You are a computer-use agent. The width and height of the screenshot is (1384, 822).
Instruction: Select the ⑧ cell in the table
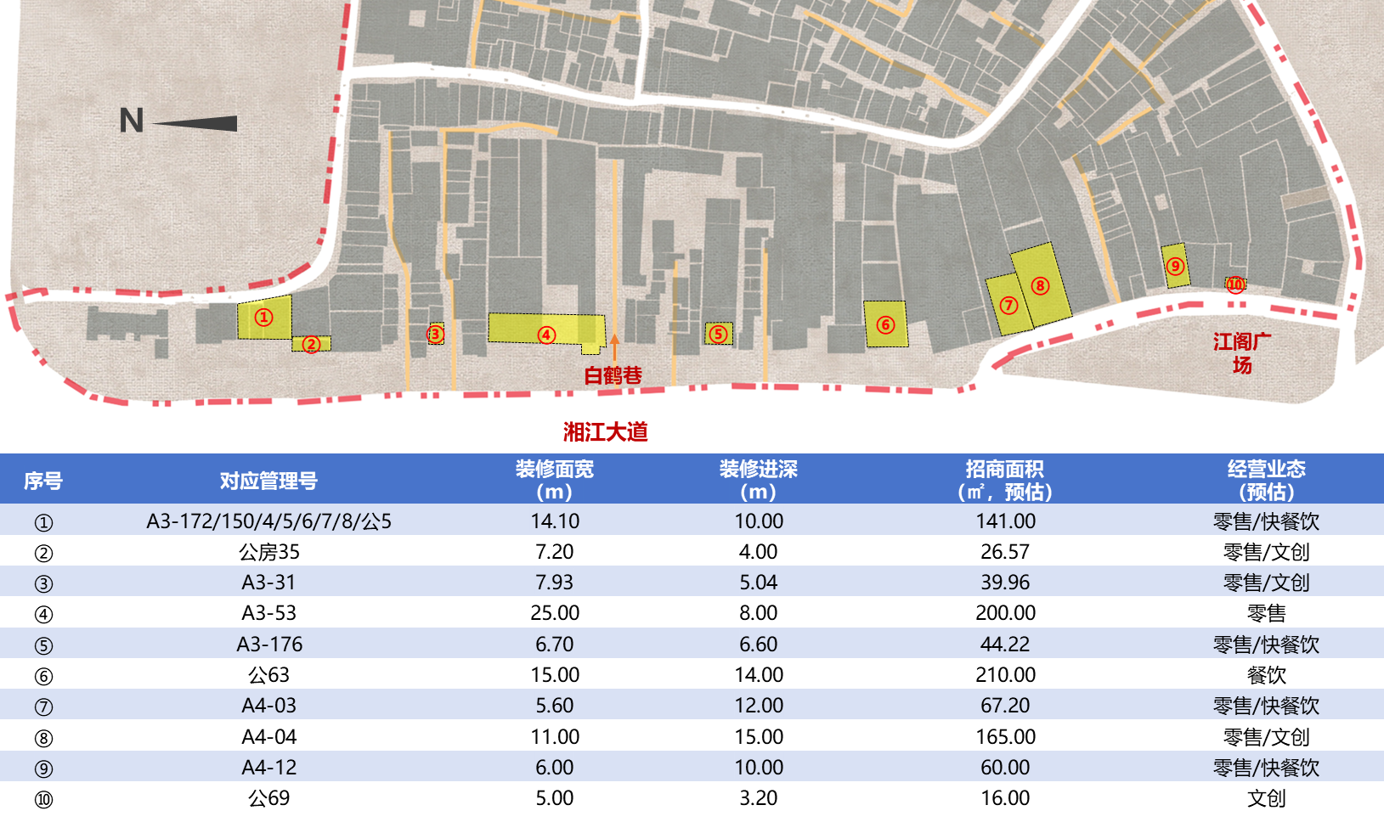[43, 739]
